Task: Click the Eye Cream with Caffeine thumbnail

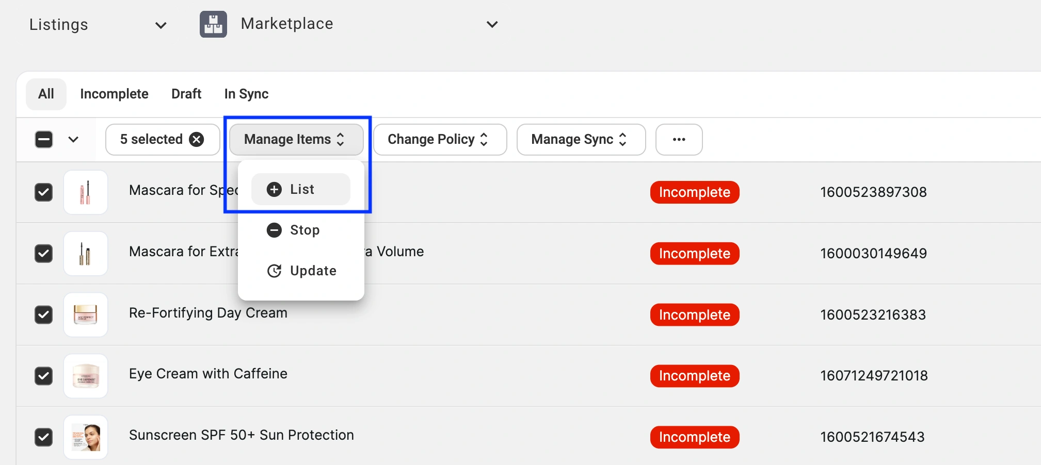Action: 86,376
